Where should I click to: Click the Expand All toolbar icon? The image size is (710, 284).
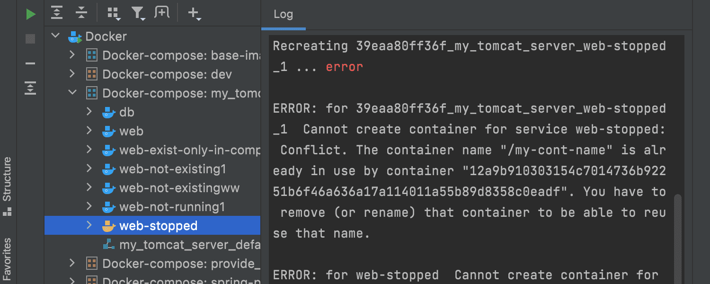tap(57, 13)
